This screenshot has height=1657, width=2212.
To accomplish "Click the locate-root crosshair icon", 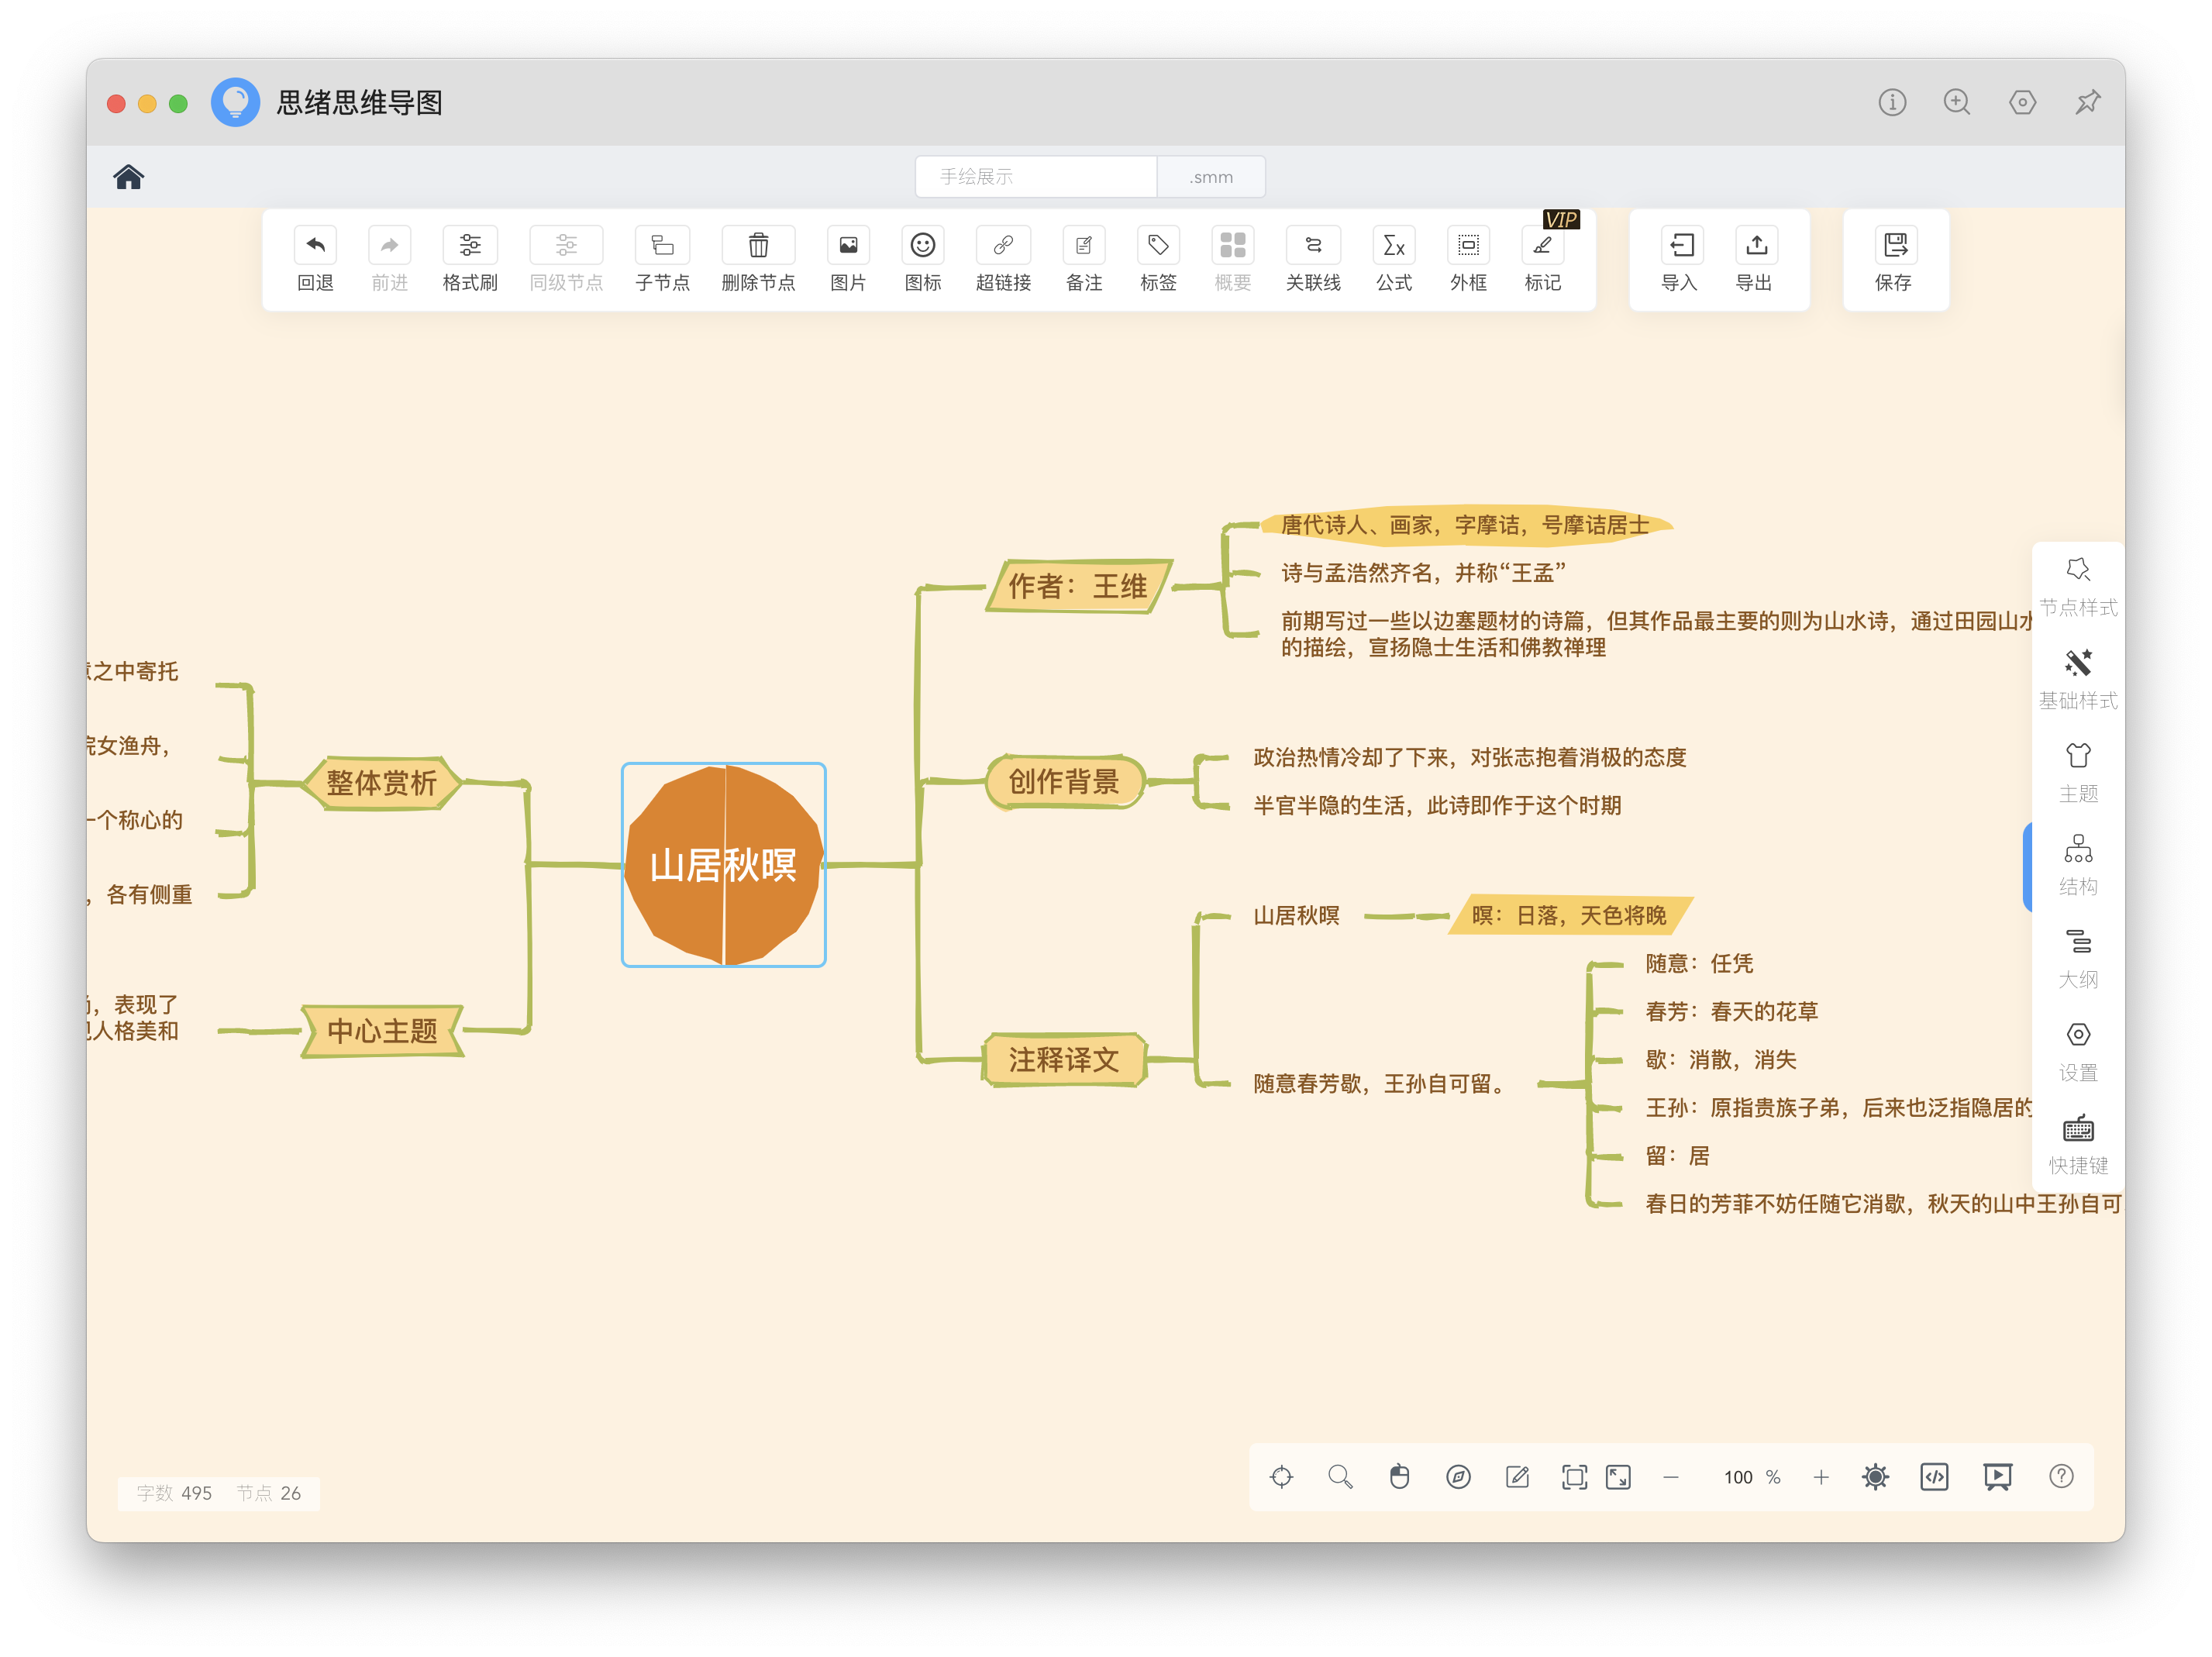I will tap(1281, 1477).
